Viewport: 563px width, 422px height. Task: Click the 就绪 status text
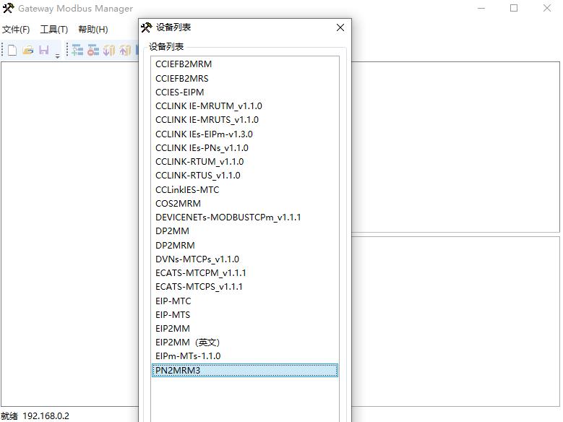pyautogui.click(x=9, y=416)
